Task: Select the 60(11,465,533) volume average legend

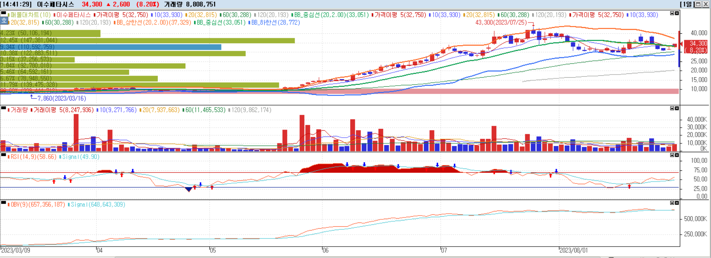Action: tap(204, 110)
